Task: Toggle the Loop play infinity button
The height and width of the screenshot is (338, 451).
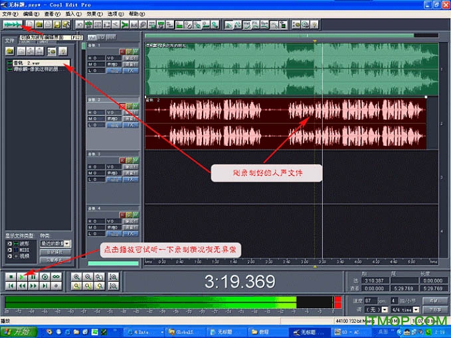Action: (x=56, y=276)
